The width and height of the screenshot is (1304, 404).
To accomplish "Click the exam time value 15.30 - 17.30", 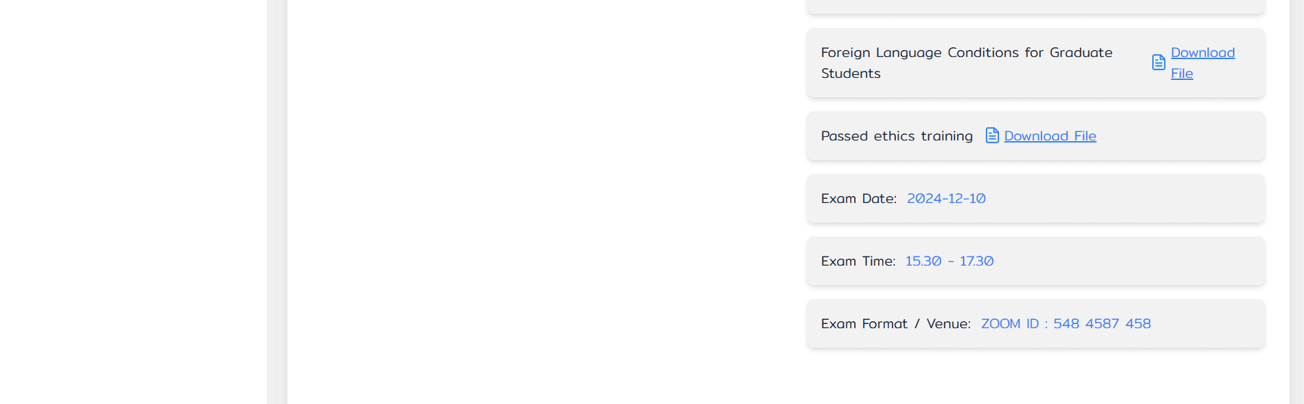I will click(949, 261).
